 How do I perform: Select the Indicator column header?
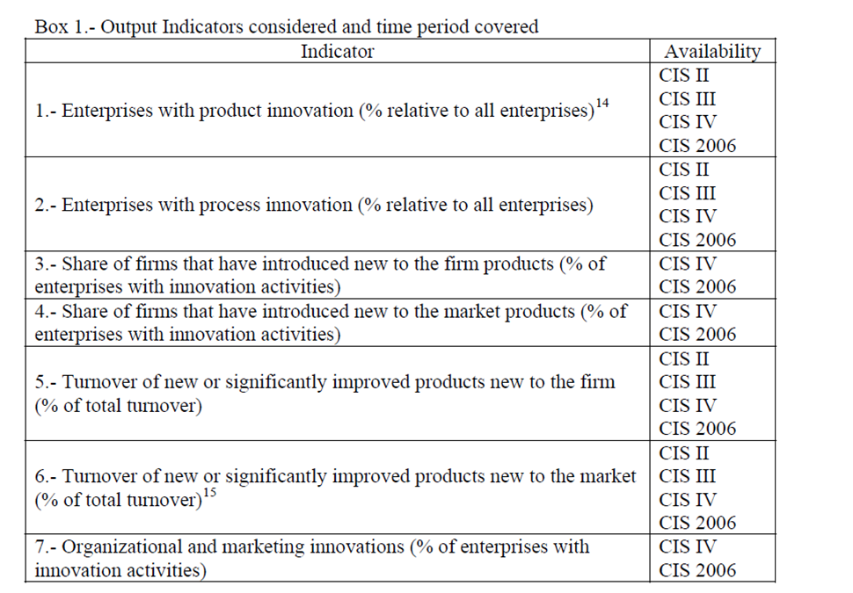pos(338,51)
